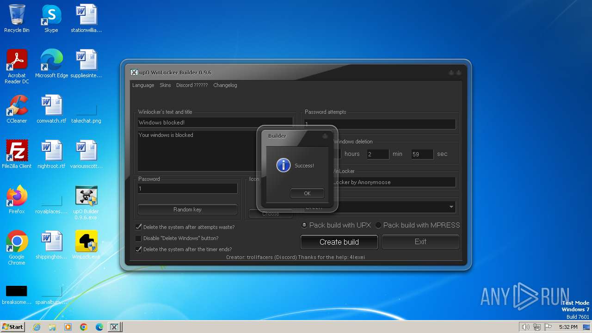Open the nightroot.rtf document
The height and width of the screenshot is (333, 592).
point(51,155)
